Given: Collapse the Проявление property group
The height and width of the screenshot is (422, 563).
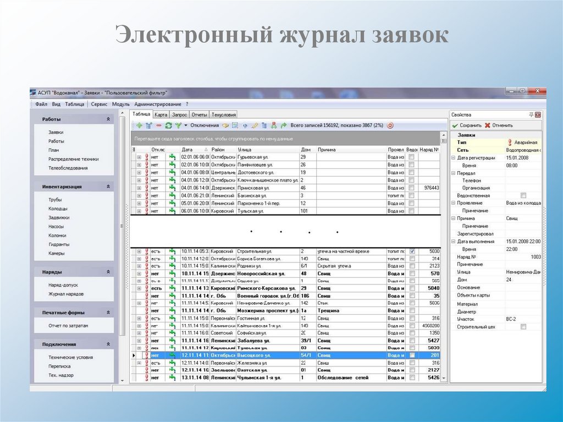Looking at the screenshot, I should click(x=453, y=203).
